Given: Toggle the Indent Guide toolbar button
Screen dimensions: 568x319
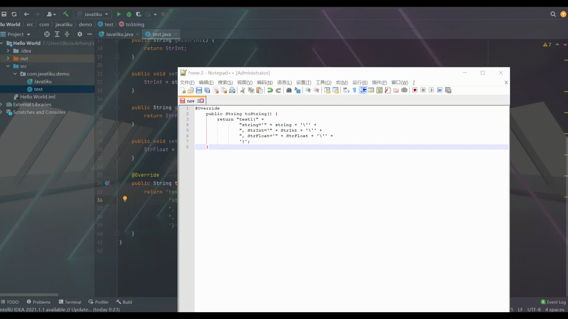Looking at the screenshot, I should click(x=363, y=90).
